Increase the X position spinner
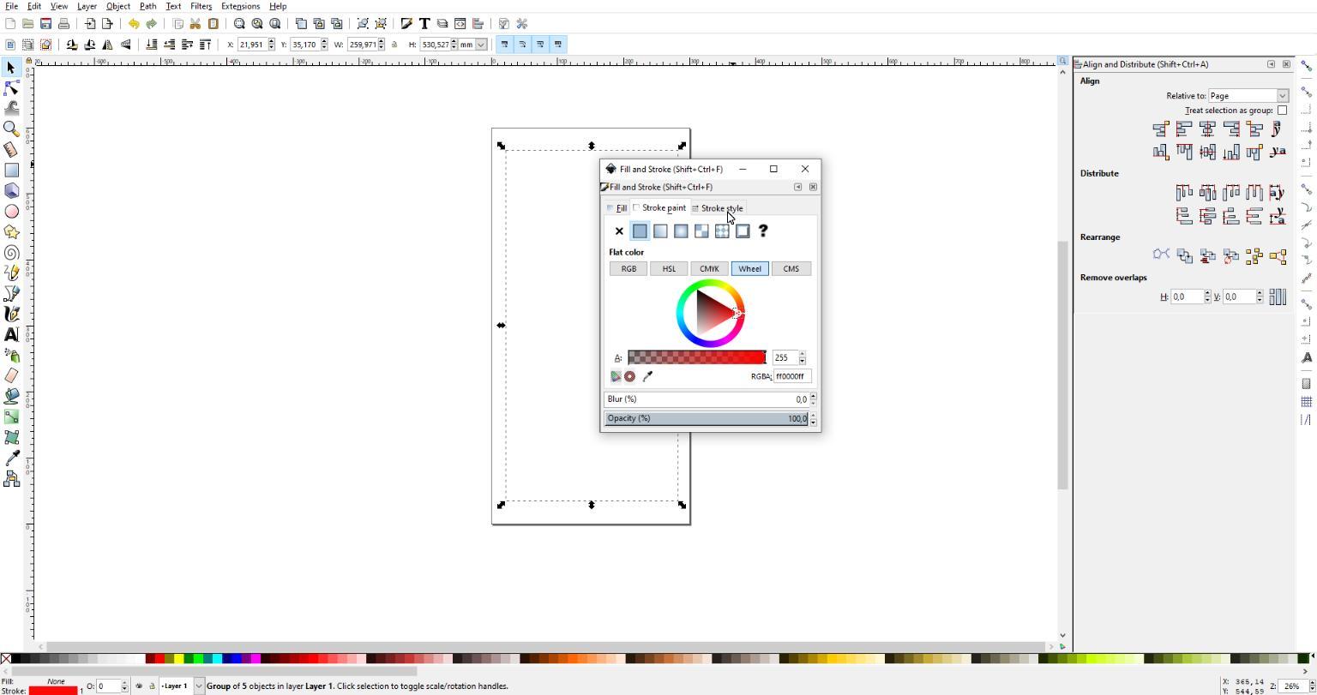1317x695 pixels. tap(272, 41)
